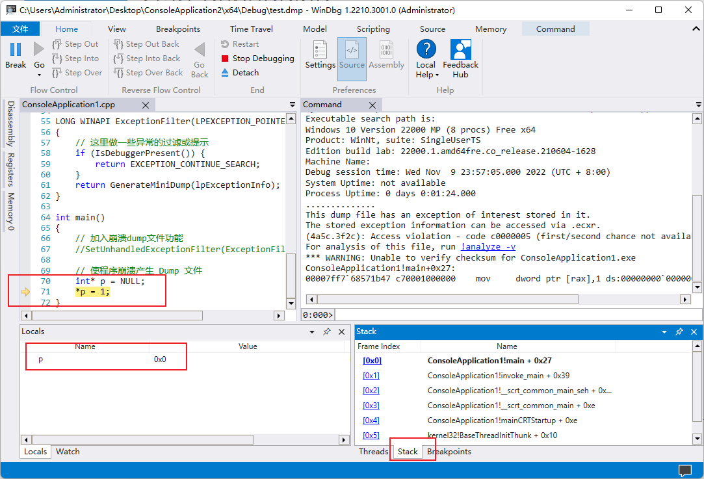The width and height of the screenshot is (704, 479).
Task: Open the Settings icon in Preferences
Action: [320, 51]
